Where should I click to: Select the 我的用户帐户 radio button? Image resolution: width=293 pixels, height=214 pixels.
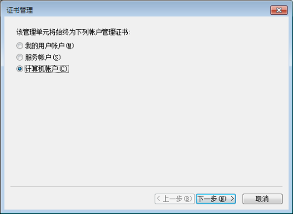(x=20, y=45)
